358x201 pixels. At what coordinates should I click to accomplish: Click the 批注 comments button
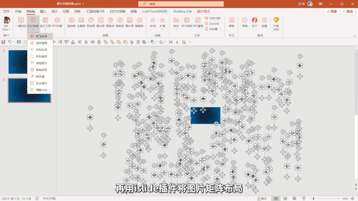tap(348, 11)
